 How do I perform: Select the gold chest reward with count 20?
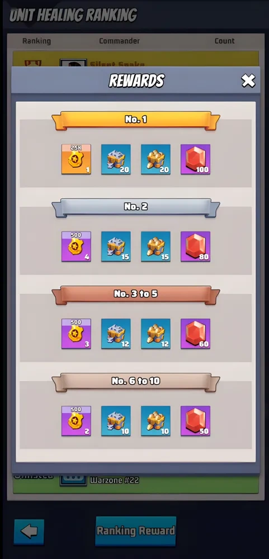[155, 159]
